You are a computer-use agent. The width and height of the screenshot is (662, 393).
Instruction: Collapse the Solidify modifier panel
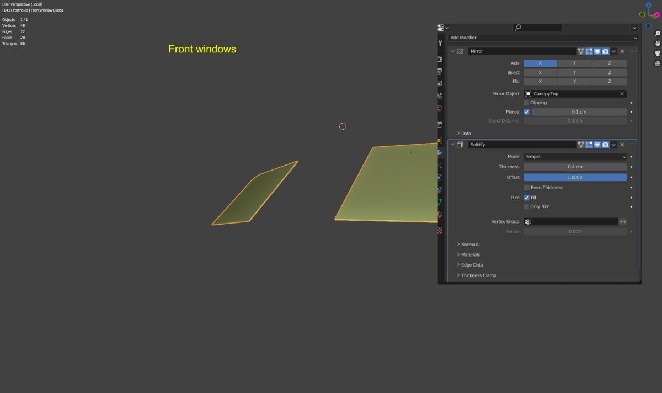pos(453,145)
